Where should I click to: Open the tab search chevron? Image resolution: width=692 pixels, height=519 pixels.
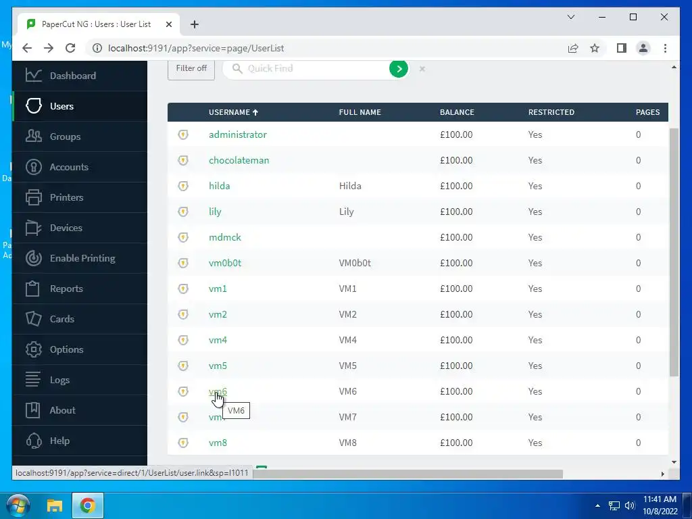[570, 17]
